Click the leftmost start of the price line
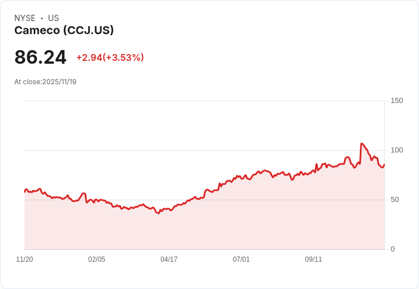Screen dimensions: 419x289 (24, 192)
